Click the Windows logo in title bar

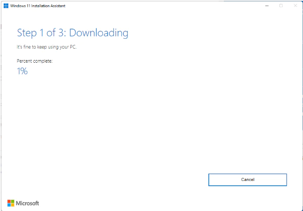pyautogui.click(x=6, y=6)
